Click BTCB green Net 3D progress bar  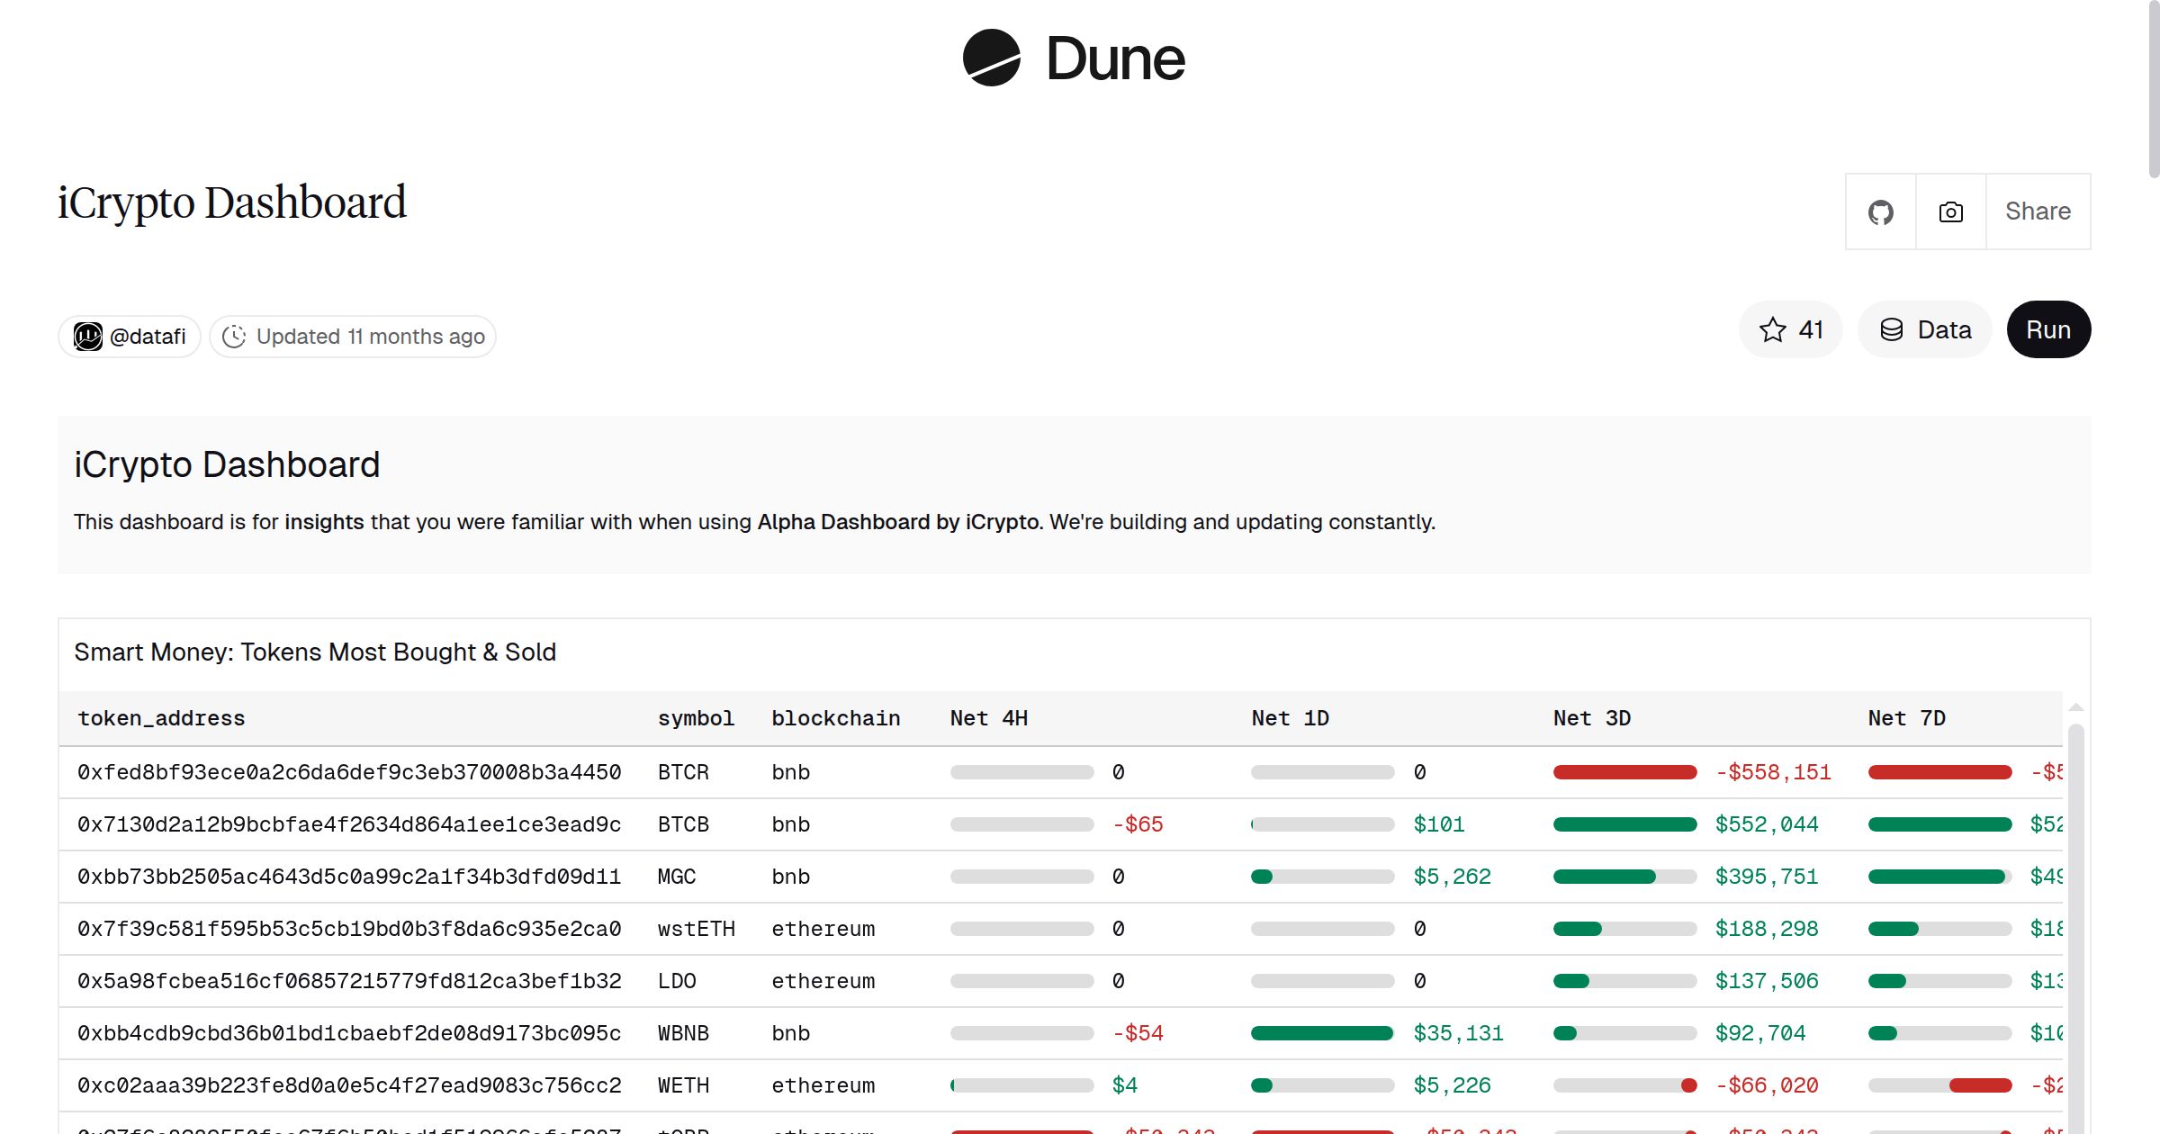pyautogui.click(x=1624, y=824)
